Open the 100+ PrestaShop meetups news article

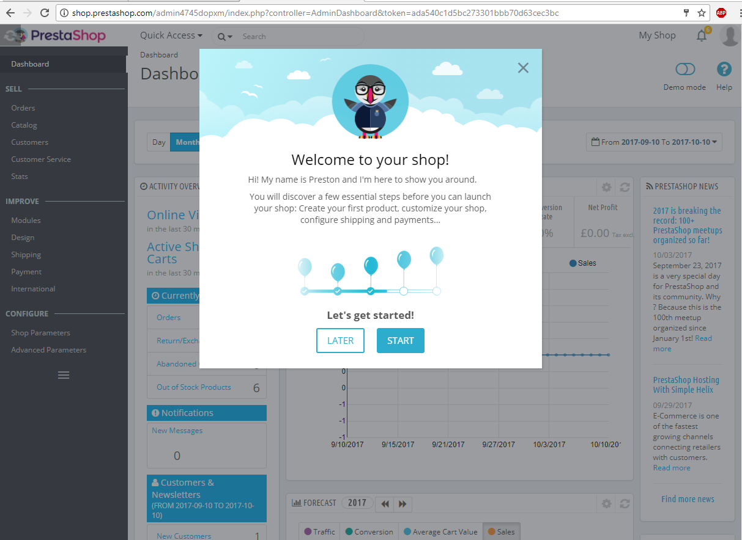(x=688, y=225)
